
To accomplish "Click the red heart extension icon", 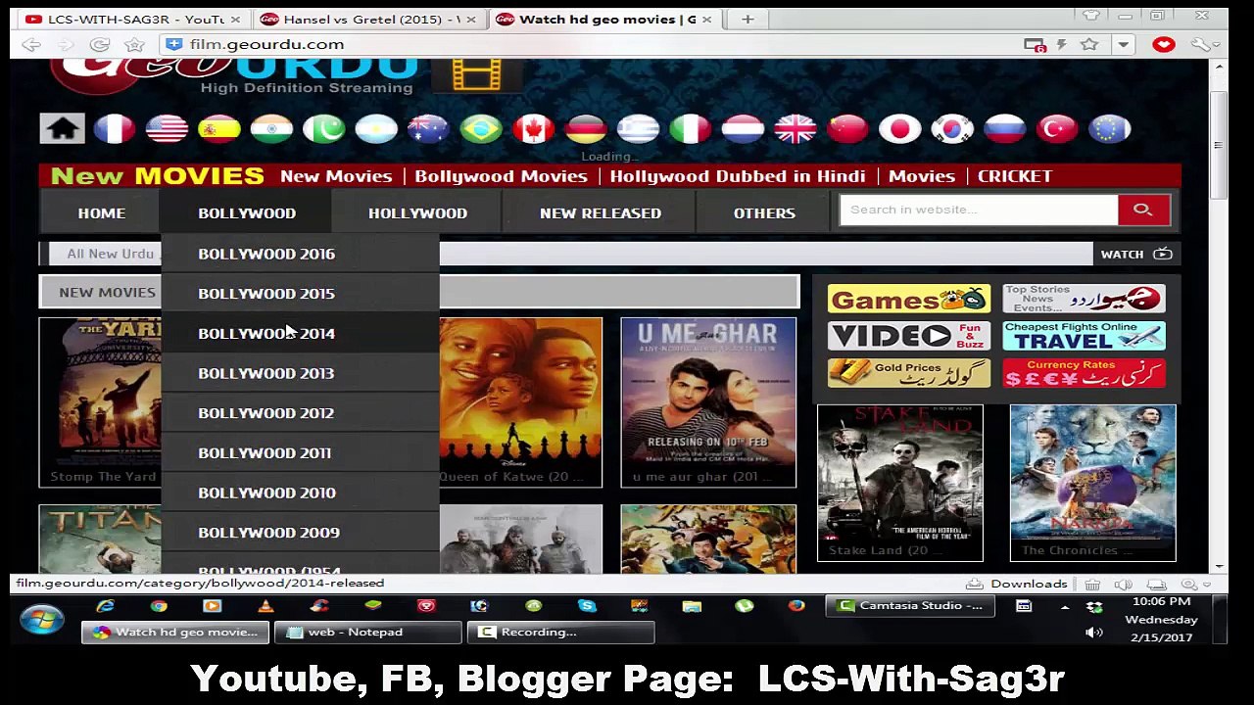I will (1163, 44).
